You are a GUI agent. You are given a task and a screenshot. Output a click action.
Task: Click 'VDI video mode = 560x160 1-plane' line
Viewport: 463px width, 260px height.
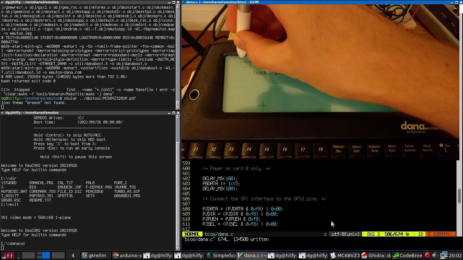(x=36, y=217)
